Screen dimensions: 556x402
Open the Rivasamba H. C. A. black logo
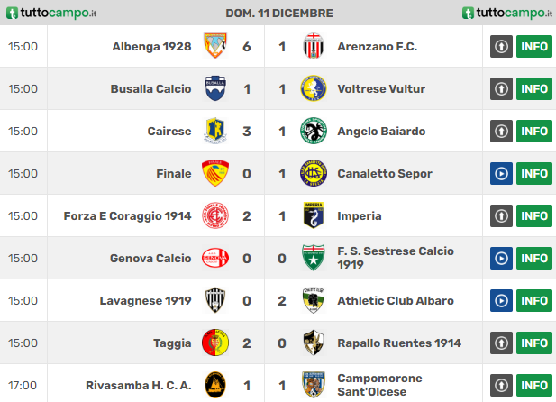pos(215,385)
